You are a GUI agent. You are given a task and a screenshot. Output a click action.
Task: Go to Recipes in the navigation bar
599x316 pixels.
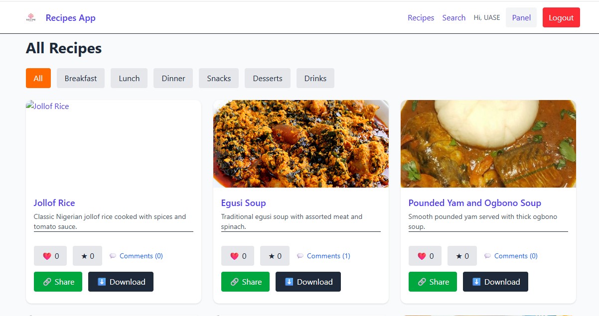point(421,18)
